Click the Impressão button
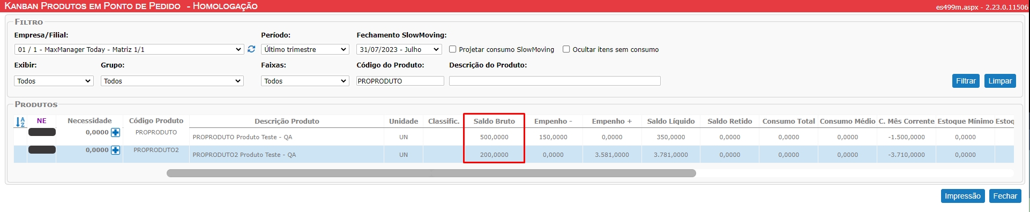The image size is (1030, 212). 962,196
